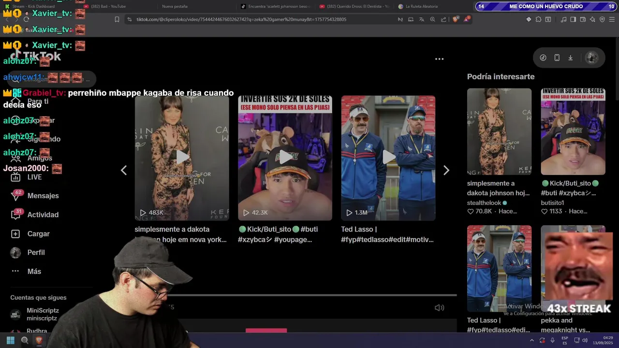Open Ted Lasso thumbnail under Podría interesarte
Screen dimensions: 619x348
[499, 269]
